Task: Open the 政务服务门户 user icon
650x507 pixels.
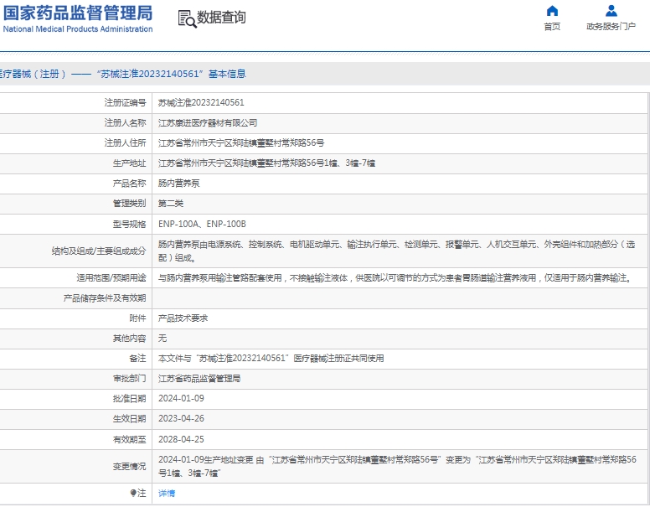Action: (x=611, y=10)
